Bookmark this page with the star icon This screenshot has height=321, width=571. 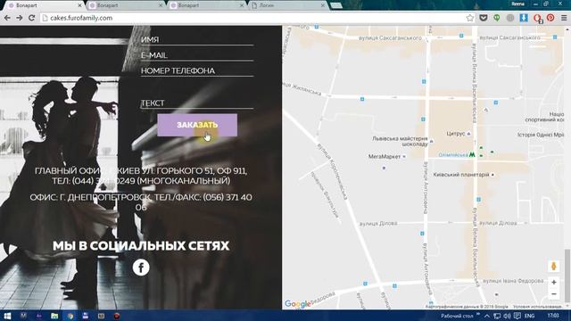pos(470,18)
